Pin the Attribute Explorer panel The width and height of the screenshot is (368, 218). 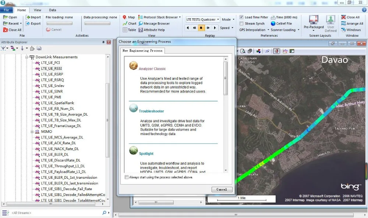click(103, 42)
